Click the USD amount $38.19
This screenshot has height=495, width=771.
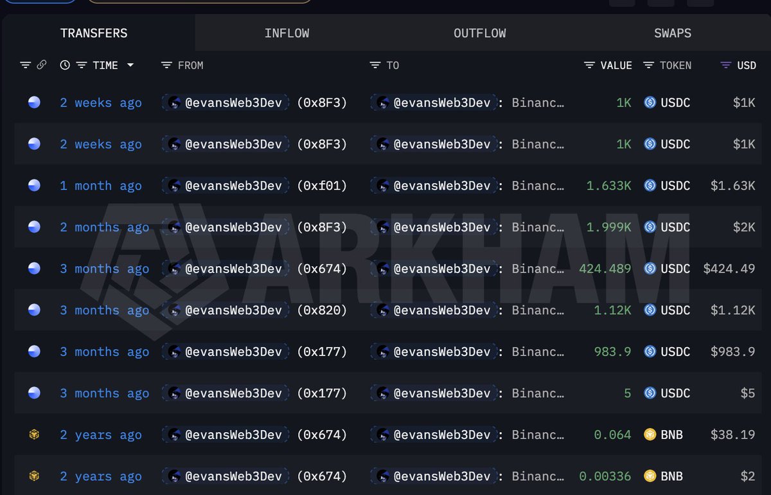[x=733, y=435]
